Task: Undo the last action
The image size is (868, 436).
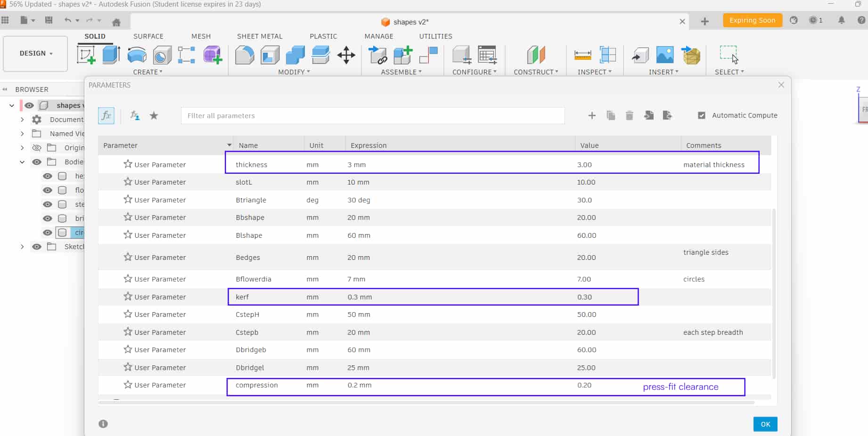Action: [68, 20]
